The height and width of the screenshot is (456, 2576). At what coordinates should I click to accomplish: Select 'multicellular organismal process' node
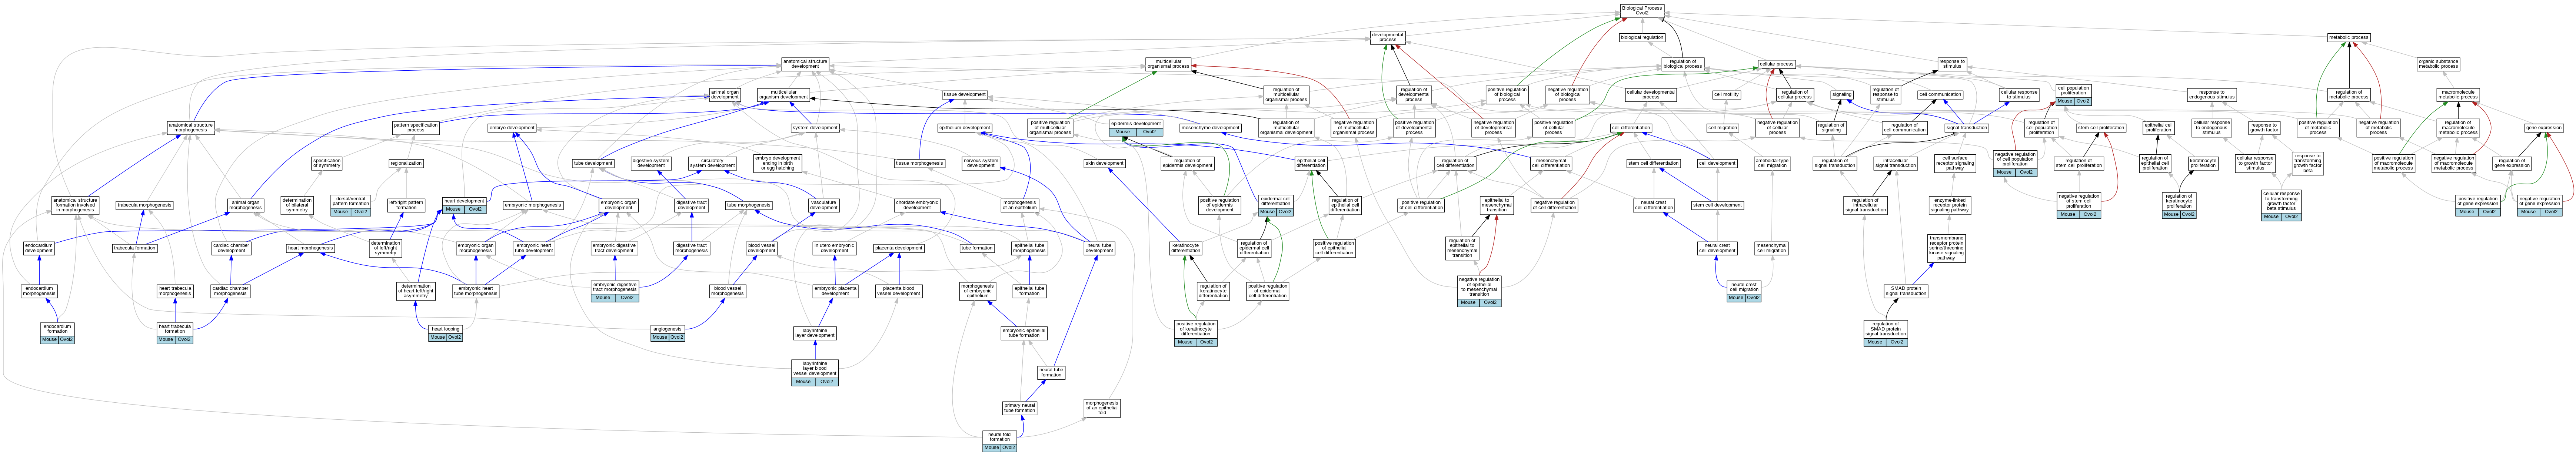pos(1168,64)
